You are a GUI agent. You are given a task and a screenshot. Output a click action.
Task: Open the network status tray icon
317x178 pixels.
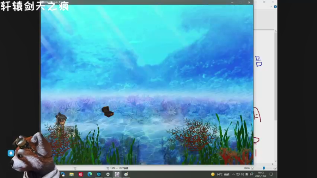[x=238, y=174]
